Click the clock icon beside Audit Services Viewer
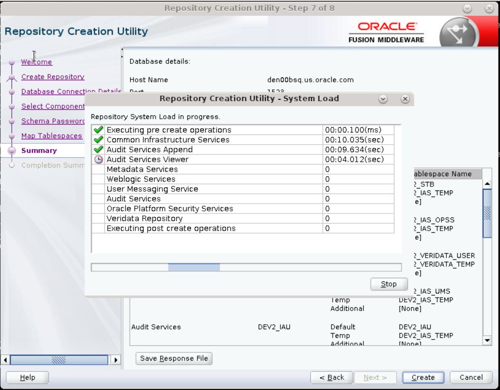This screenshot has height=390, width=500. [x=98, y=159]
